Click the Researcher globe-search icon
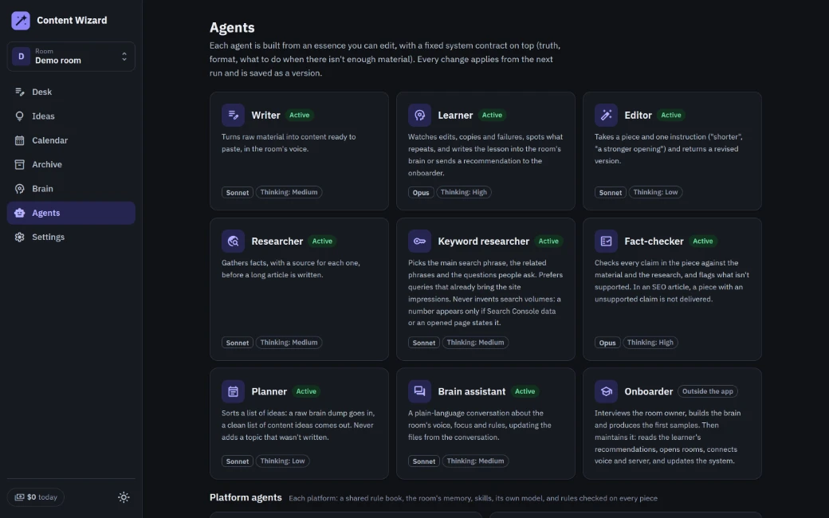The image size is (829, 518). click(233, 241)
